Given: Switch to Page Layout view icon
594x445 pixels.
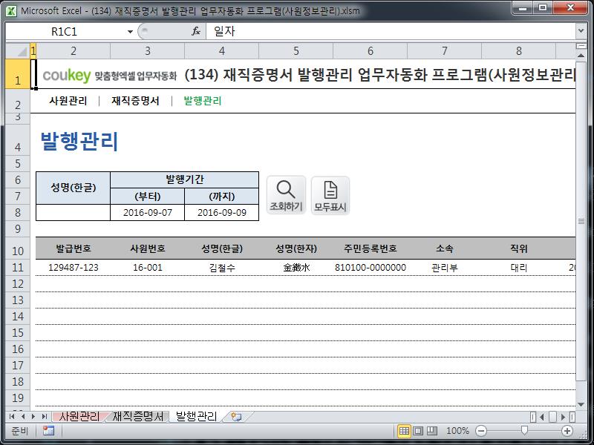Looking at the screenshot, I should click(x=418, y=431).
